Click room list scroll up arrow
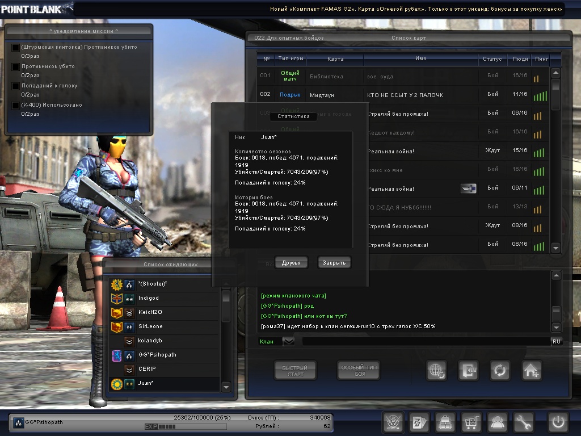581x436 pixels. click(555, 73)
